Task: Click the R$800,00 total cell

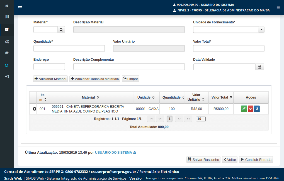Action: [221, 109]
